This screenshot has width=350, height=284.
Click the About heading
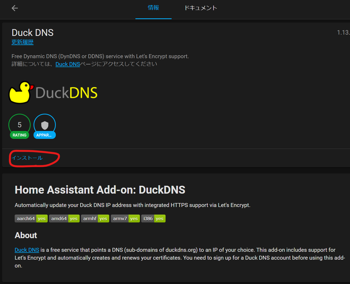26,235
